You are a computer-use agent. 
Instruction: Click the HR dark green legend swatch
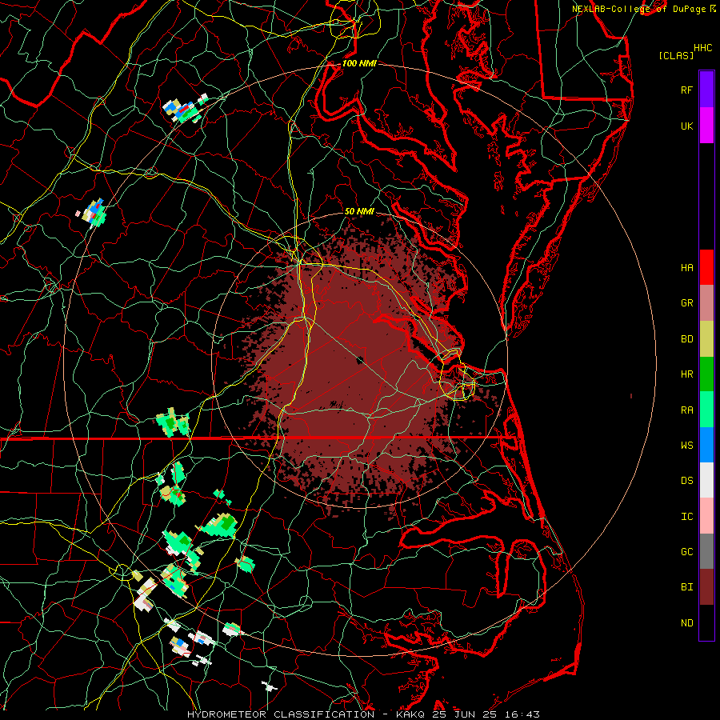pos(706,374)
